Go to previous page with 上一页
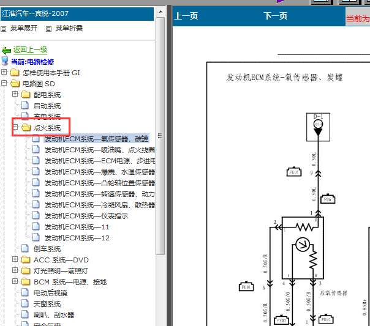 click(x=186, y=17)
